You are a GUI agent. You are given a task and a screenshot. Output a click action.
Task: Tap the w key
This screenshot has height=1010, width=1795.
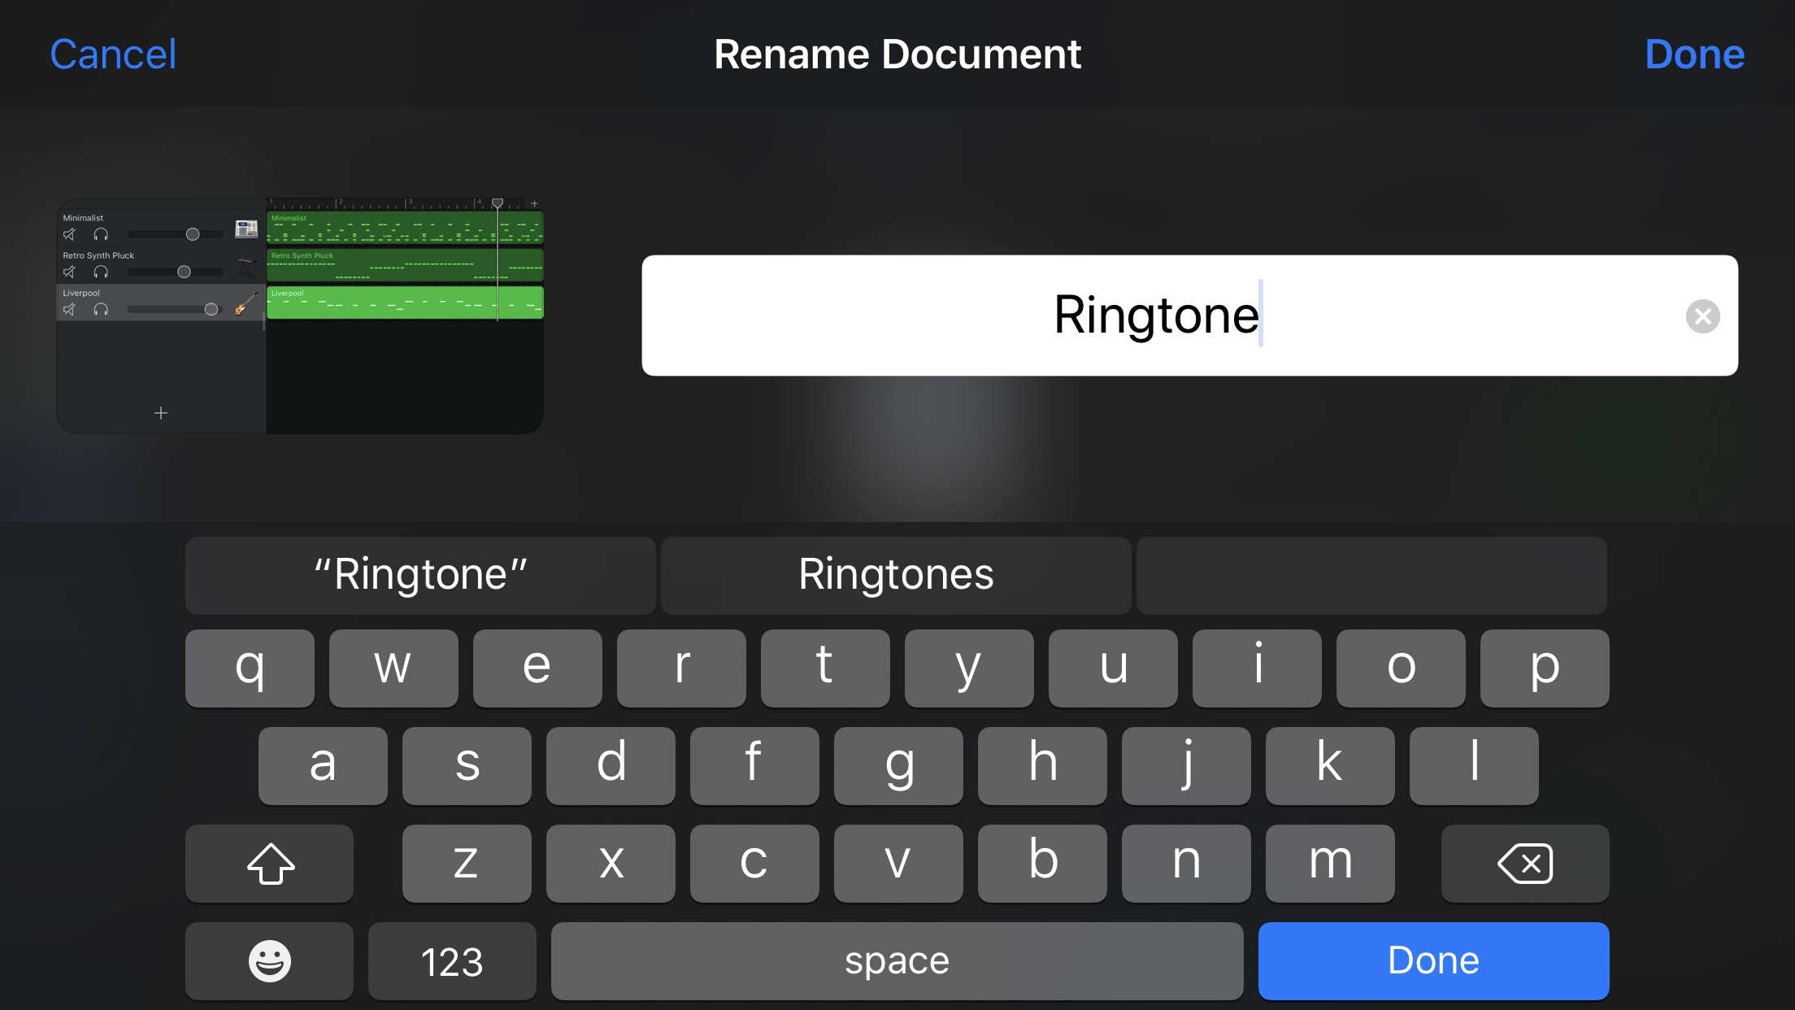click(393, 668)
